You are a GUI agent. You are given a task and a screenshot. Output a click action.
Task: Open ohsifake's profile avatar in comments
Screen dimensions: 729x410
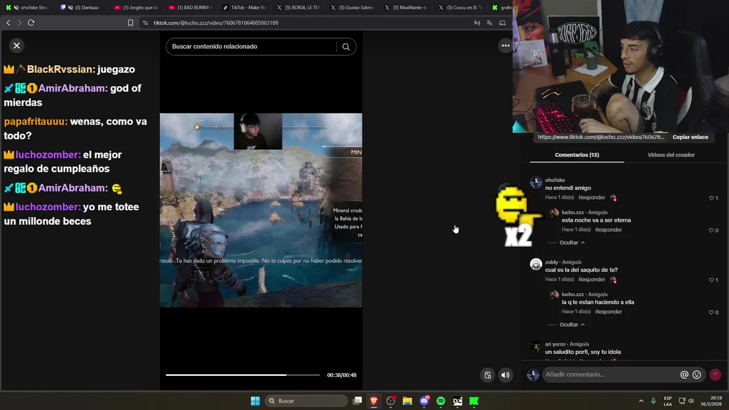coord(536,182)
